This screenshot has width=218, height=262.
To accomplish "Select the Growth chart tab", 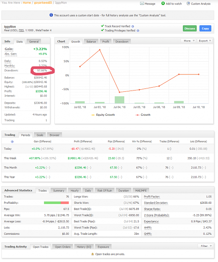I will 76,42.
